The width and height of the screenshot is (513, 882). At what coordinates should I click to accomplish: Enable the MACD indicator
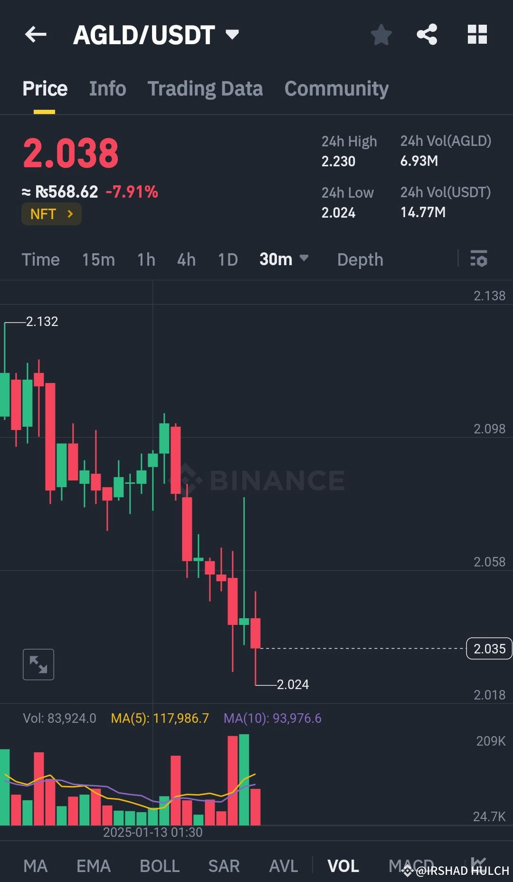[411, 866]
